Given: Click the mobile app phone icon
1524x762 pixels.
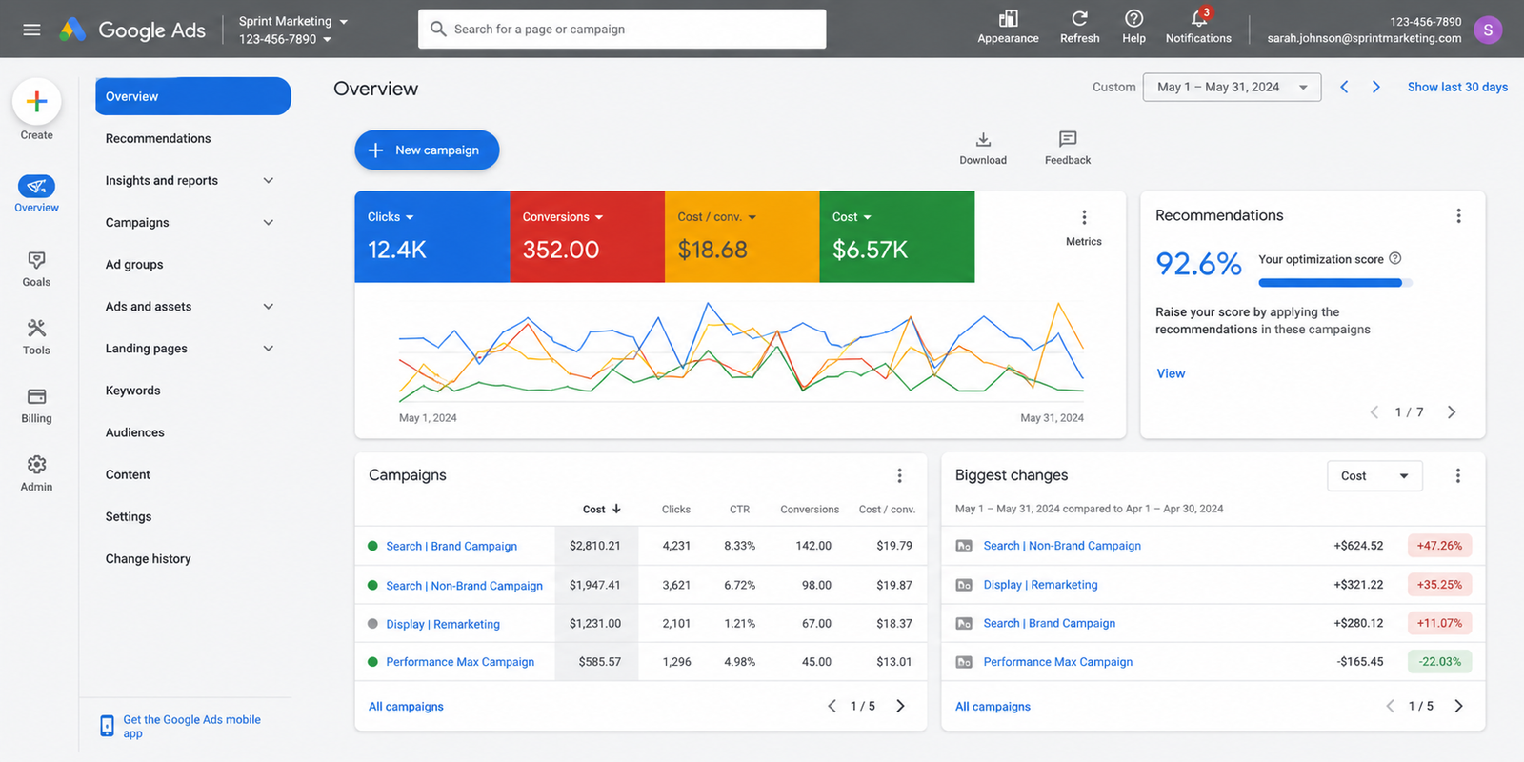Looking at the screenshot, I should pyautogui.click(x=107, y=726).
